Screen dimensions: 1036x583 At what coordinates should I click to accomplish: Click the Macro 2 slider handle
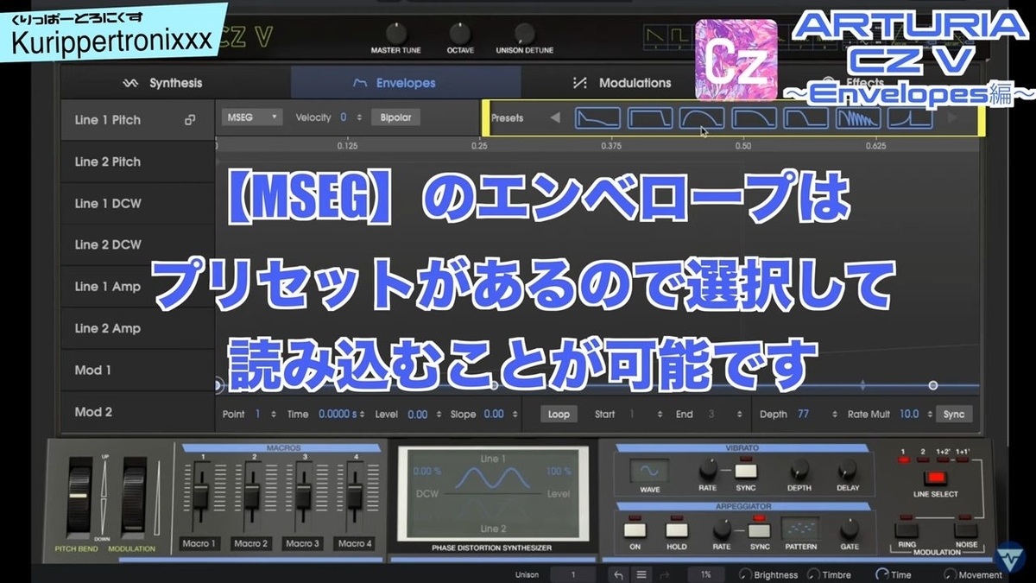click(252, 497)
